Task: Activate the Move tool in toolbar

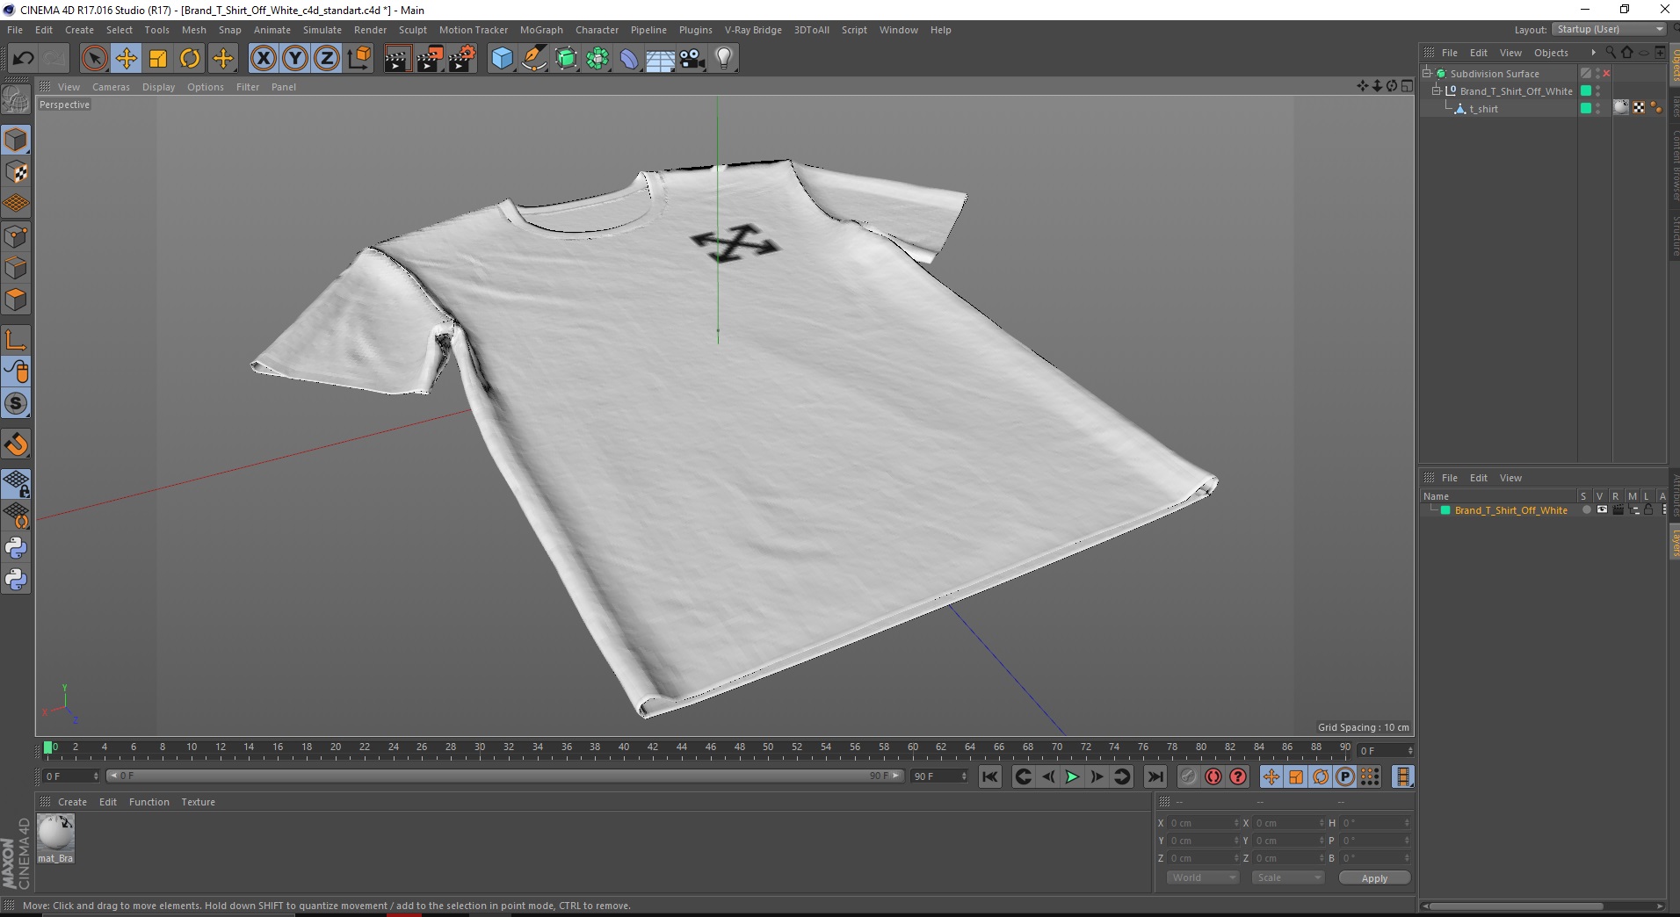Action: click(127, 59)
